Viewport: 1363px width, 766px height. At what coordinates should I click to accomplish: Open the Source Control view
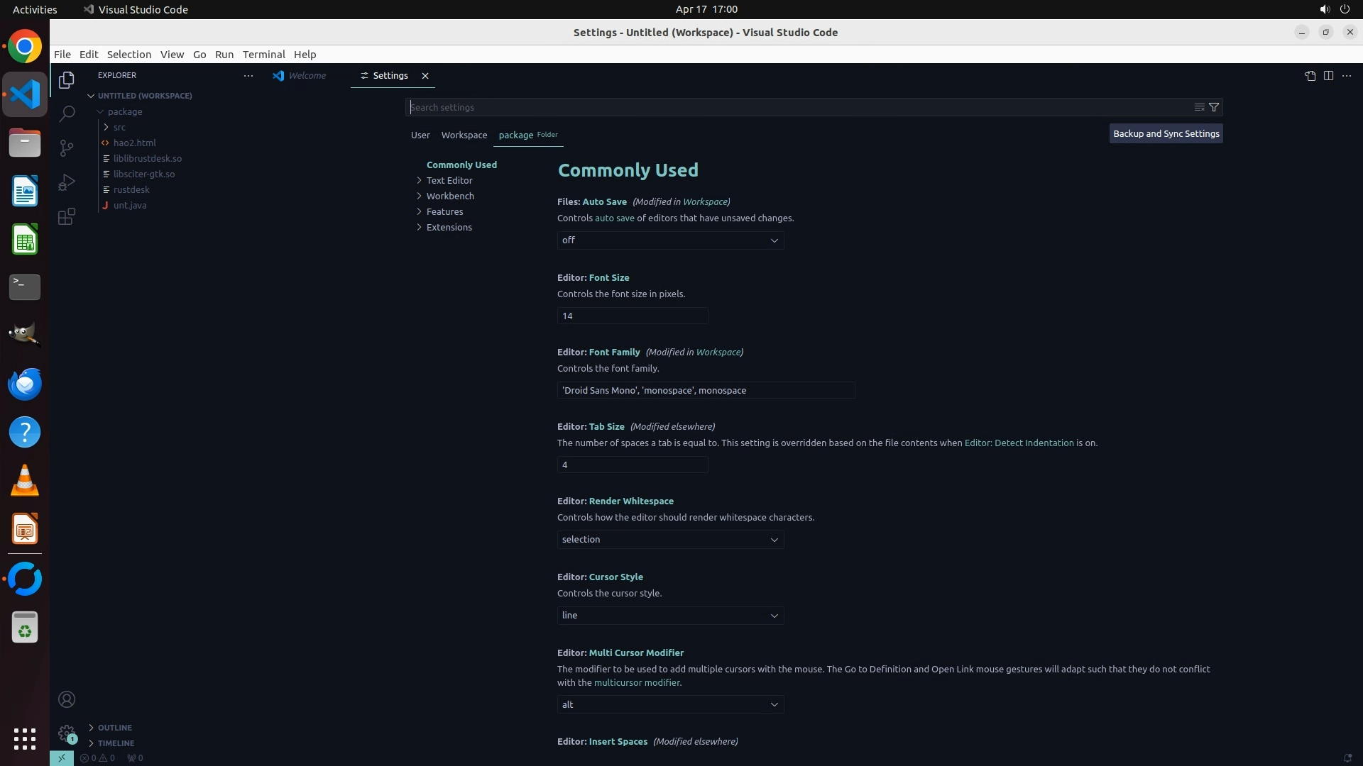click(x=67, y=148)
